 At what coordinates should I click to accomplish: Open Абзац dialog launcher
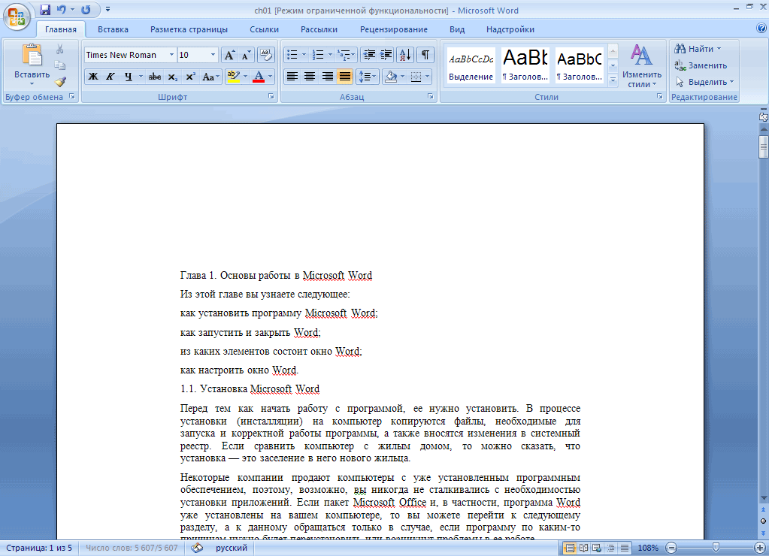pyautogui.click(x=431, y=97)
